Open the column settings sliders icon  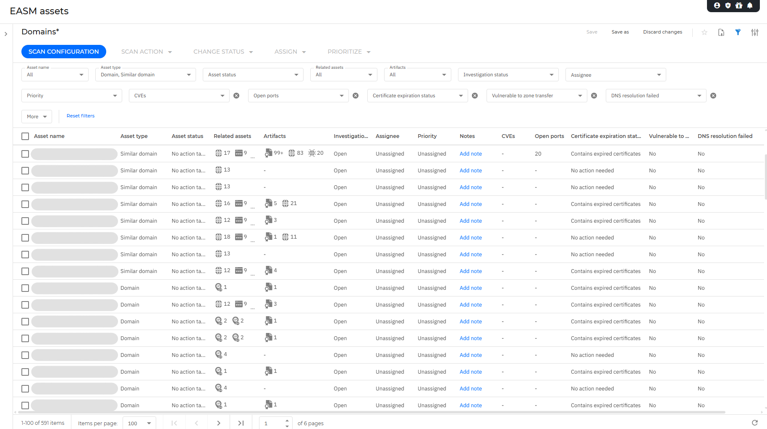[x=755, y=32]
